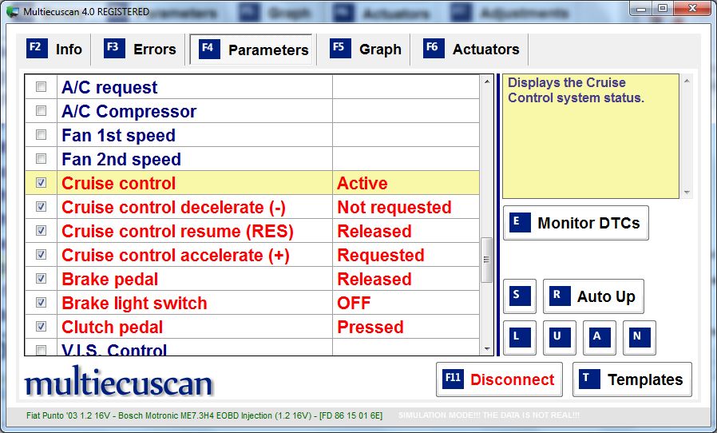Viewport: 717px width, 433px height.
Task: Click the L key button
Action: (x=520, y=338)
